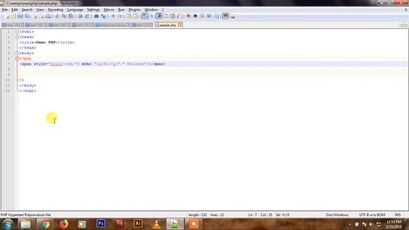This screenshot has height=230, width=409.
Task: Click the last icon on the toolbar
Action: click(233, 17)
